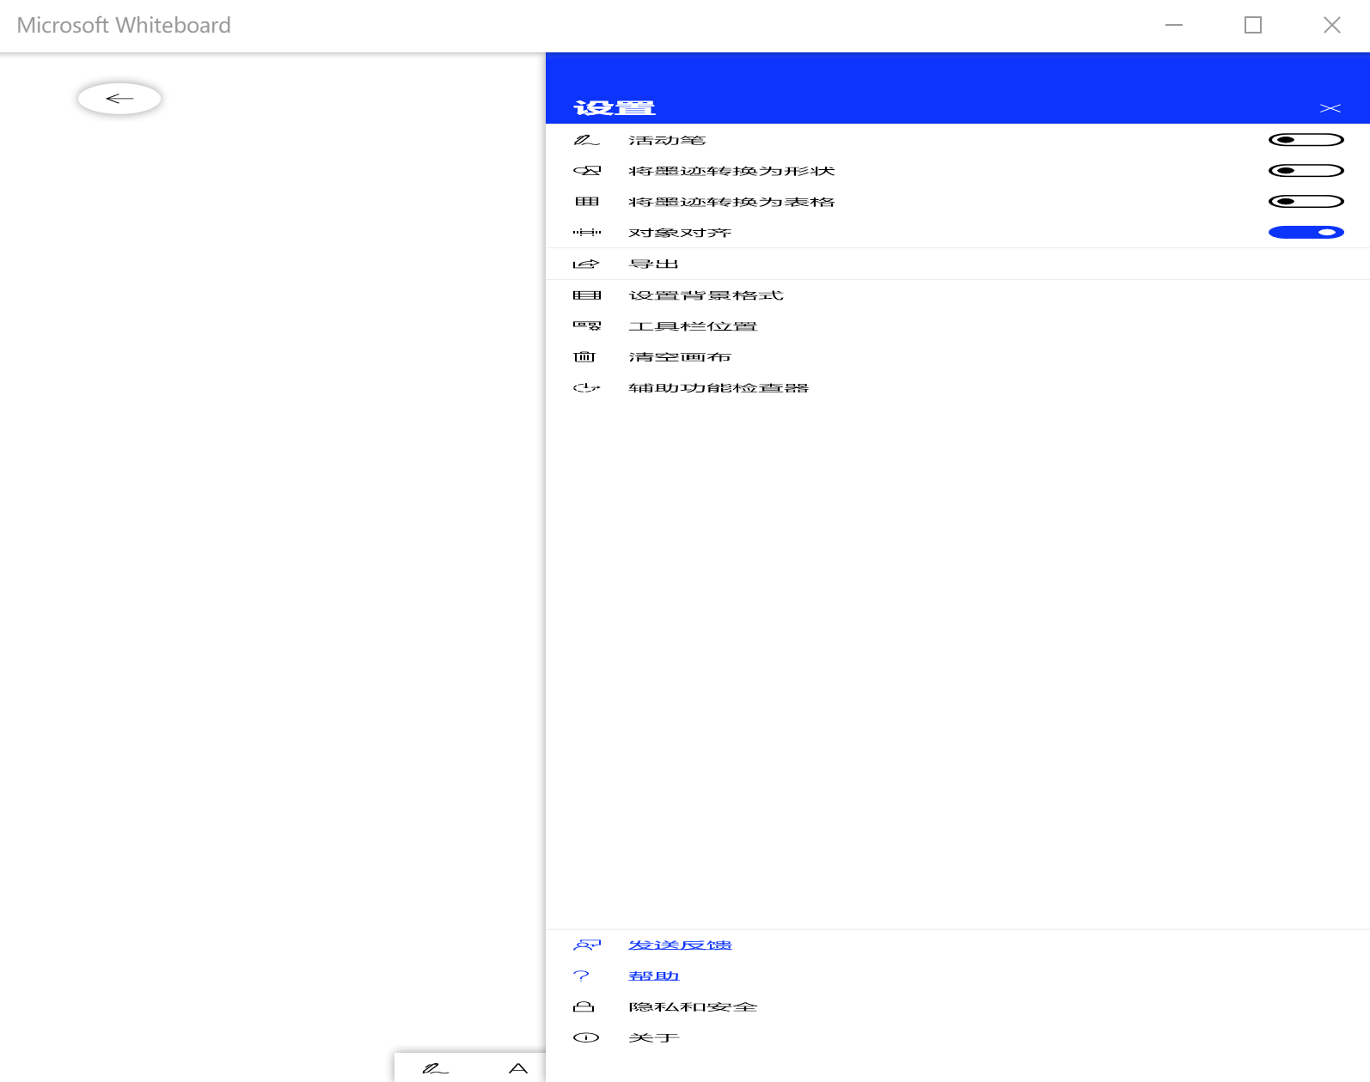Maximize the Microsoft Whiteboard window
Viewport: 1370px width, 1082px height.
(1253, 26)
